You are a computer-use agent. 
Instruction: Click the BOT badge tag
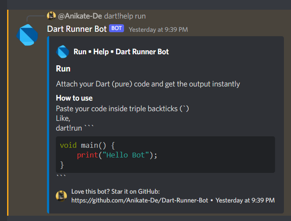coord(116,28)
